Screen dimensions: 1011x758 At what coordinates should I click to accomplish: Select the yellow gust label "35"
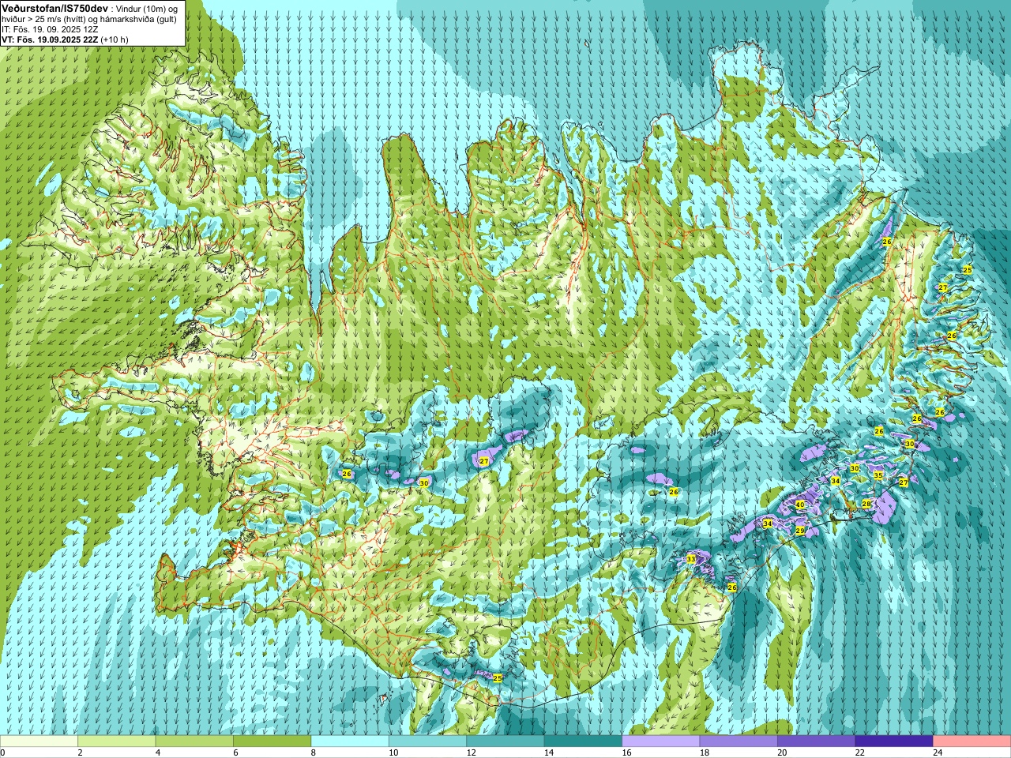878,475
